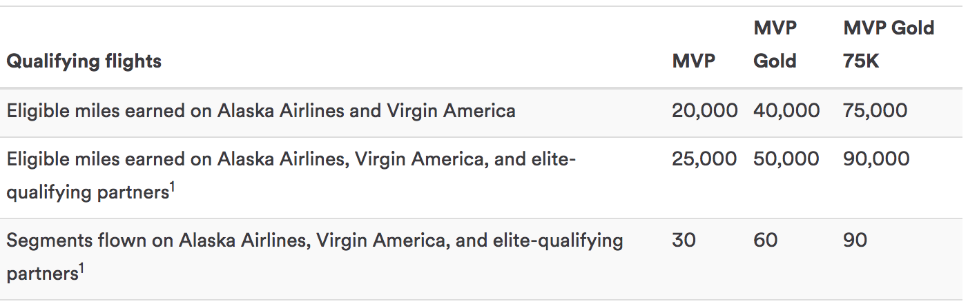968x306 pixels.
Task: Click the Qualifying flights column header
Action: click(x=84, y=61)
